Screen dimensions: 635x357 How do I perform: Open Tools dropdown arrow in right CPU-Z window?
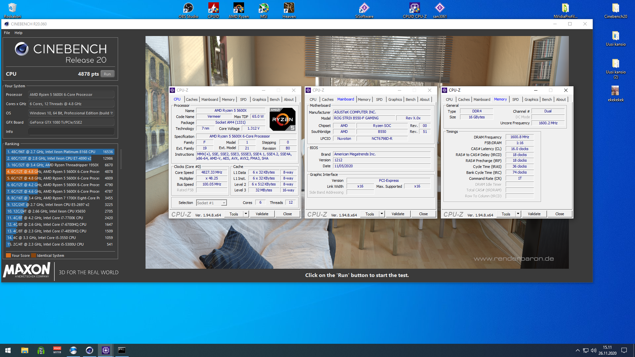pos(518,214)
